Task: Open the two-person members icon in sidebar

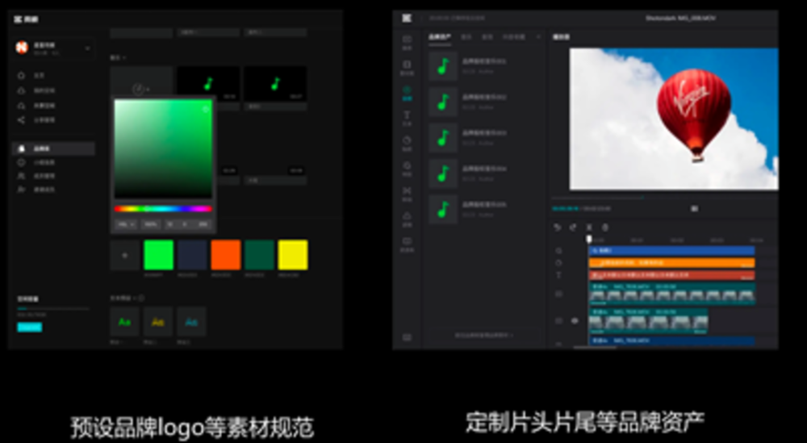Action: point(21,176)
